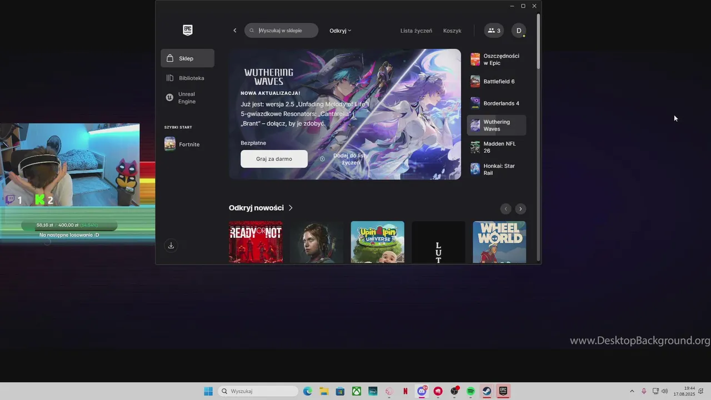This screenshot has width=711, height=400.
Task: Select Honkai: Star Rail from carousel list
Action: coord(497,169)
